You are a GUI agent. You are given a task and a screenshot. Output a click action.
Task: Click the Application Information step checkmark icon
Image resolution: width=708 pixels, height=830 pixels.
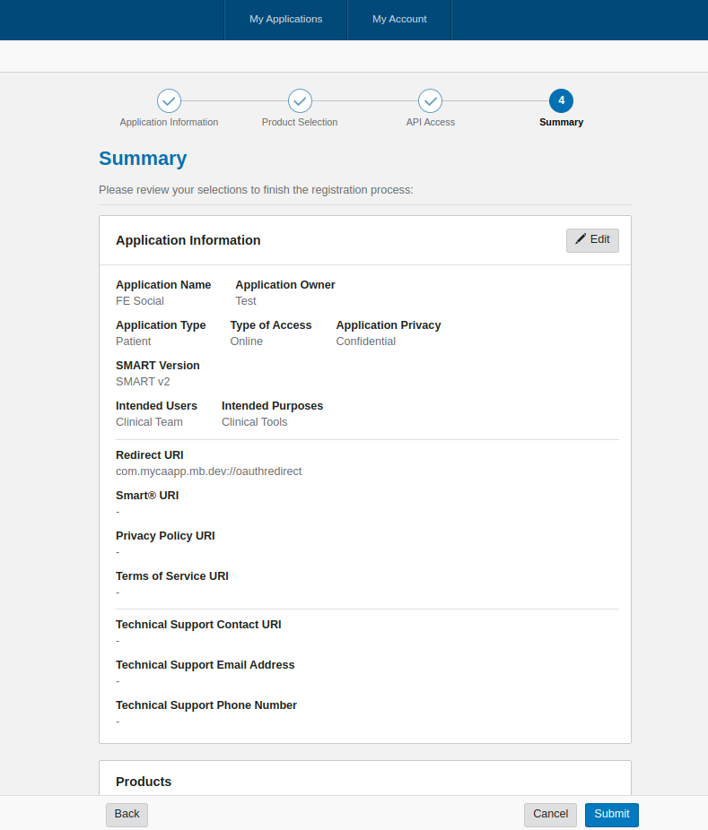point(169,100)
